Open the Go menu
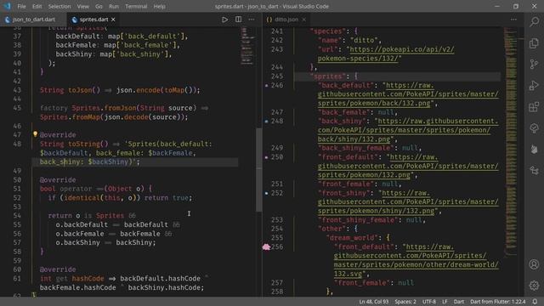 pyautogui.click(x=99, y=6)
